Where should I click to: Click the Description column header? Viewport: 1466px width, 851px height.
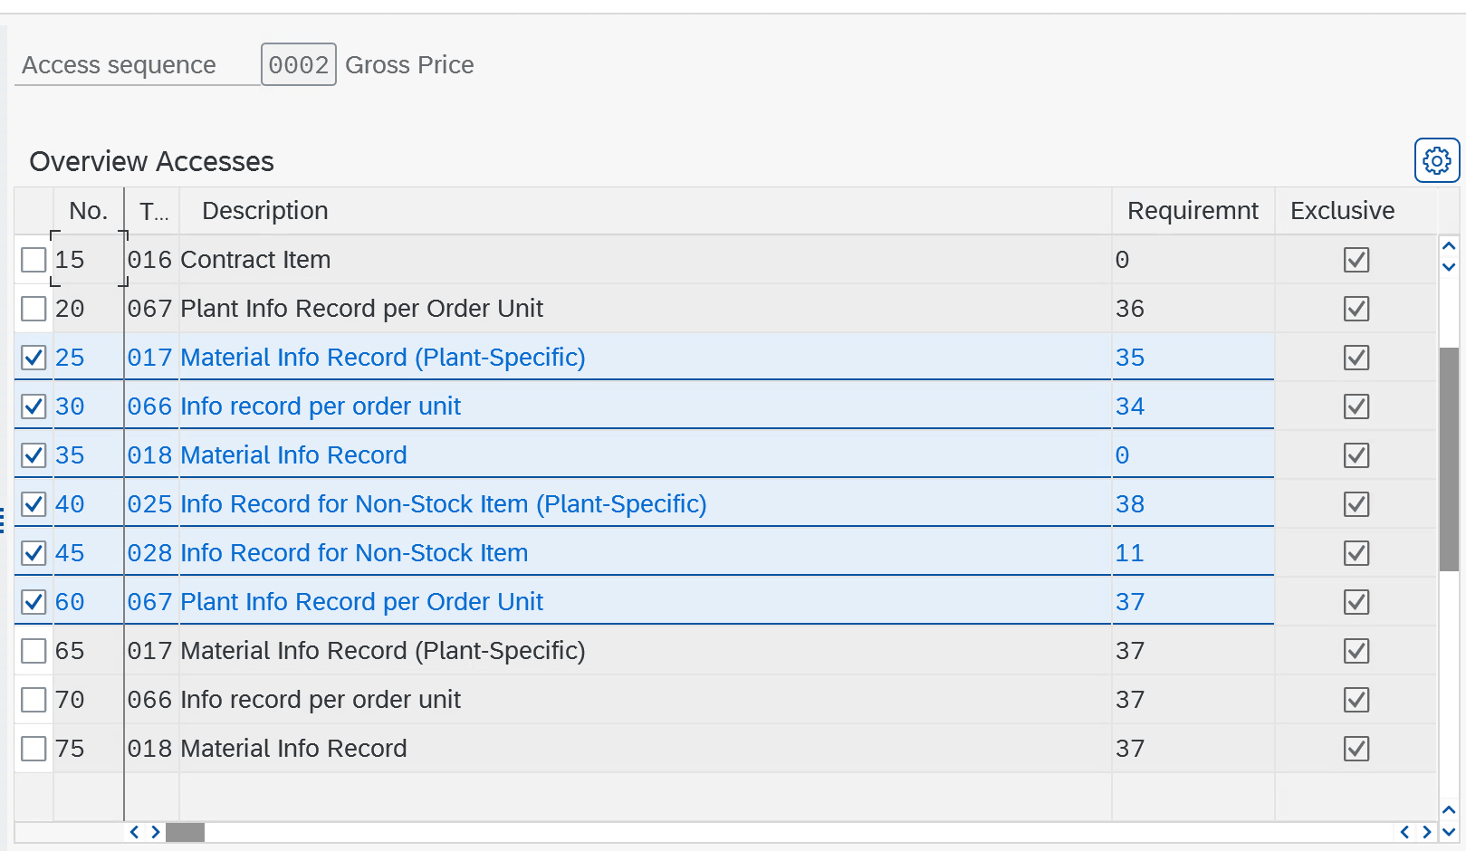265,211
